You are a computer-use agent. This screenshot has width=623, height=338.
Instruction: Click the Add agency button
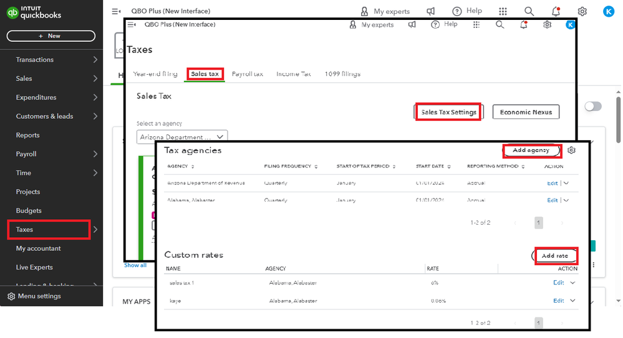[x=531, y=151]
